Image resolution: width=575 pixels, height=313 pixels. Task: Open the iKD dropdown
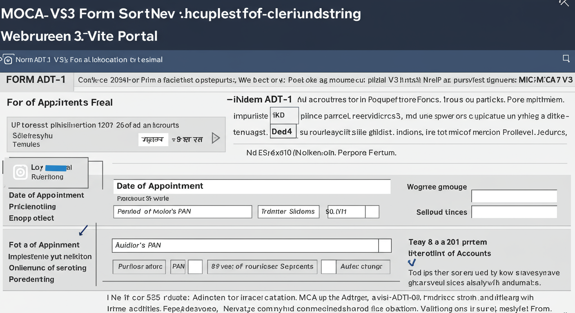point(284,115)
